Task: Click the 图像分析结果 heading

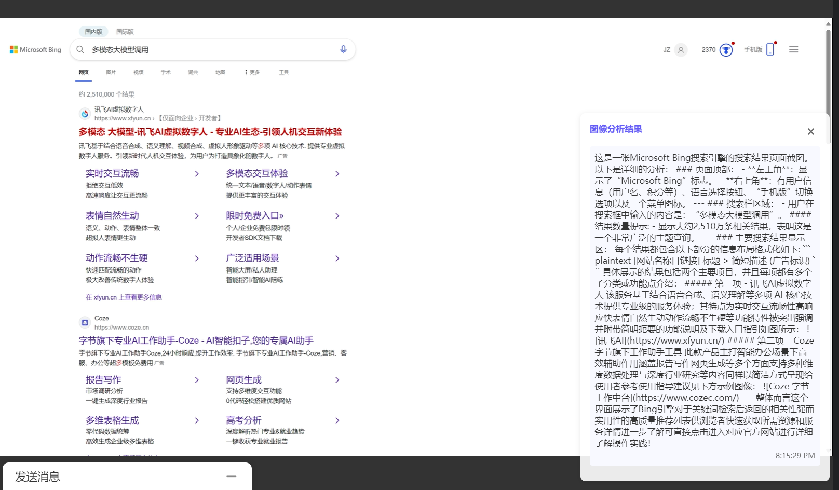Action: 616,129
